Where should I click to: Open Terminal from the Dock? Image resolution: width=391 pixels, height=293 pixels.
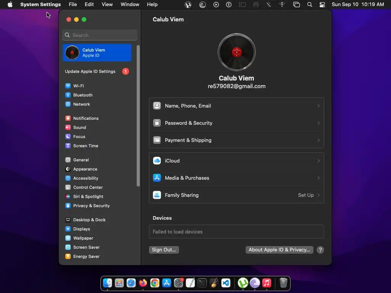pyautogui.click(x=202, y=283)
